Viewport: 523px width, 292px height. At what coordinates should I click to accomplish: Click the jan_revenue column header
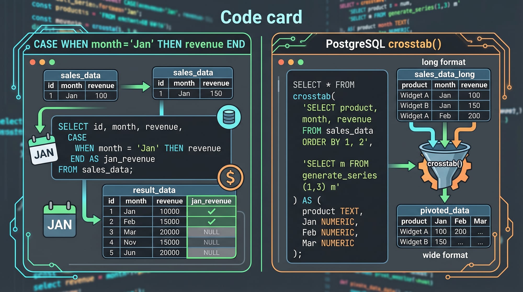(211, 201)
